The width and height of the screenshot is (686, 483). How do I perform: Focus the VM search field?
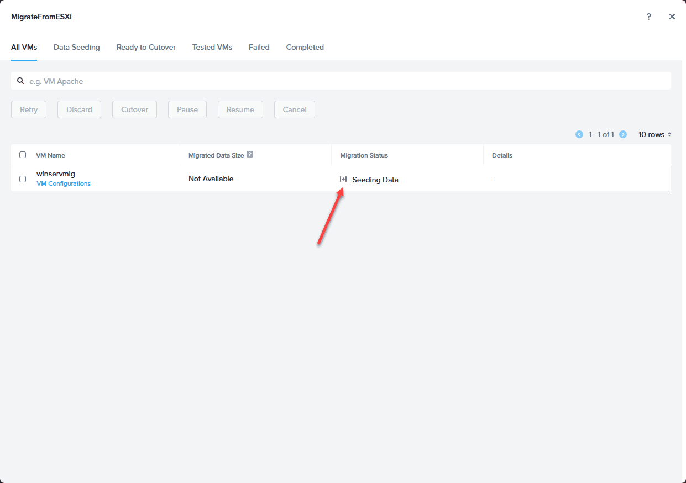341,81
